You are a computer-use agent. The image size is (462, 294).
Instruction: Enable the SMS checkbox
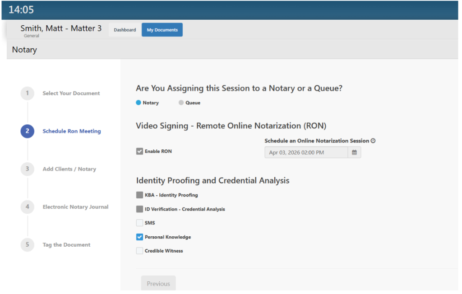[139, 223]
